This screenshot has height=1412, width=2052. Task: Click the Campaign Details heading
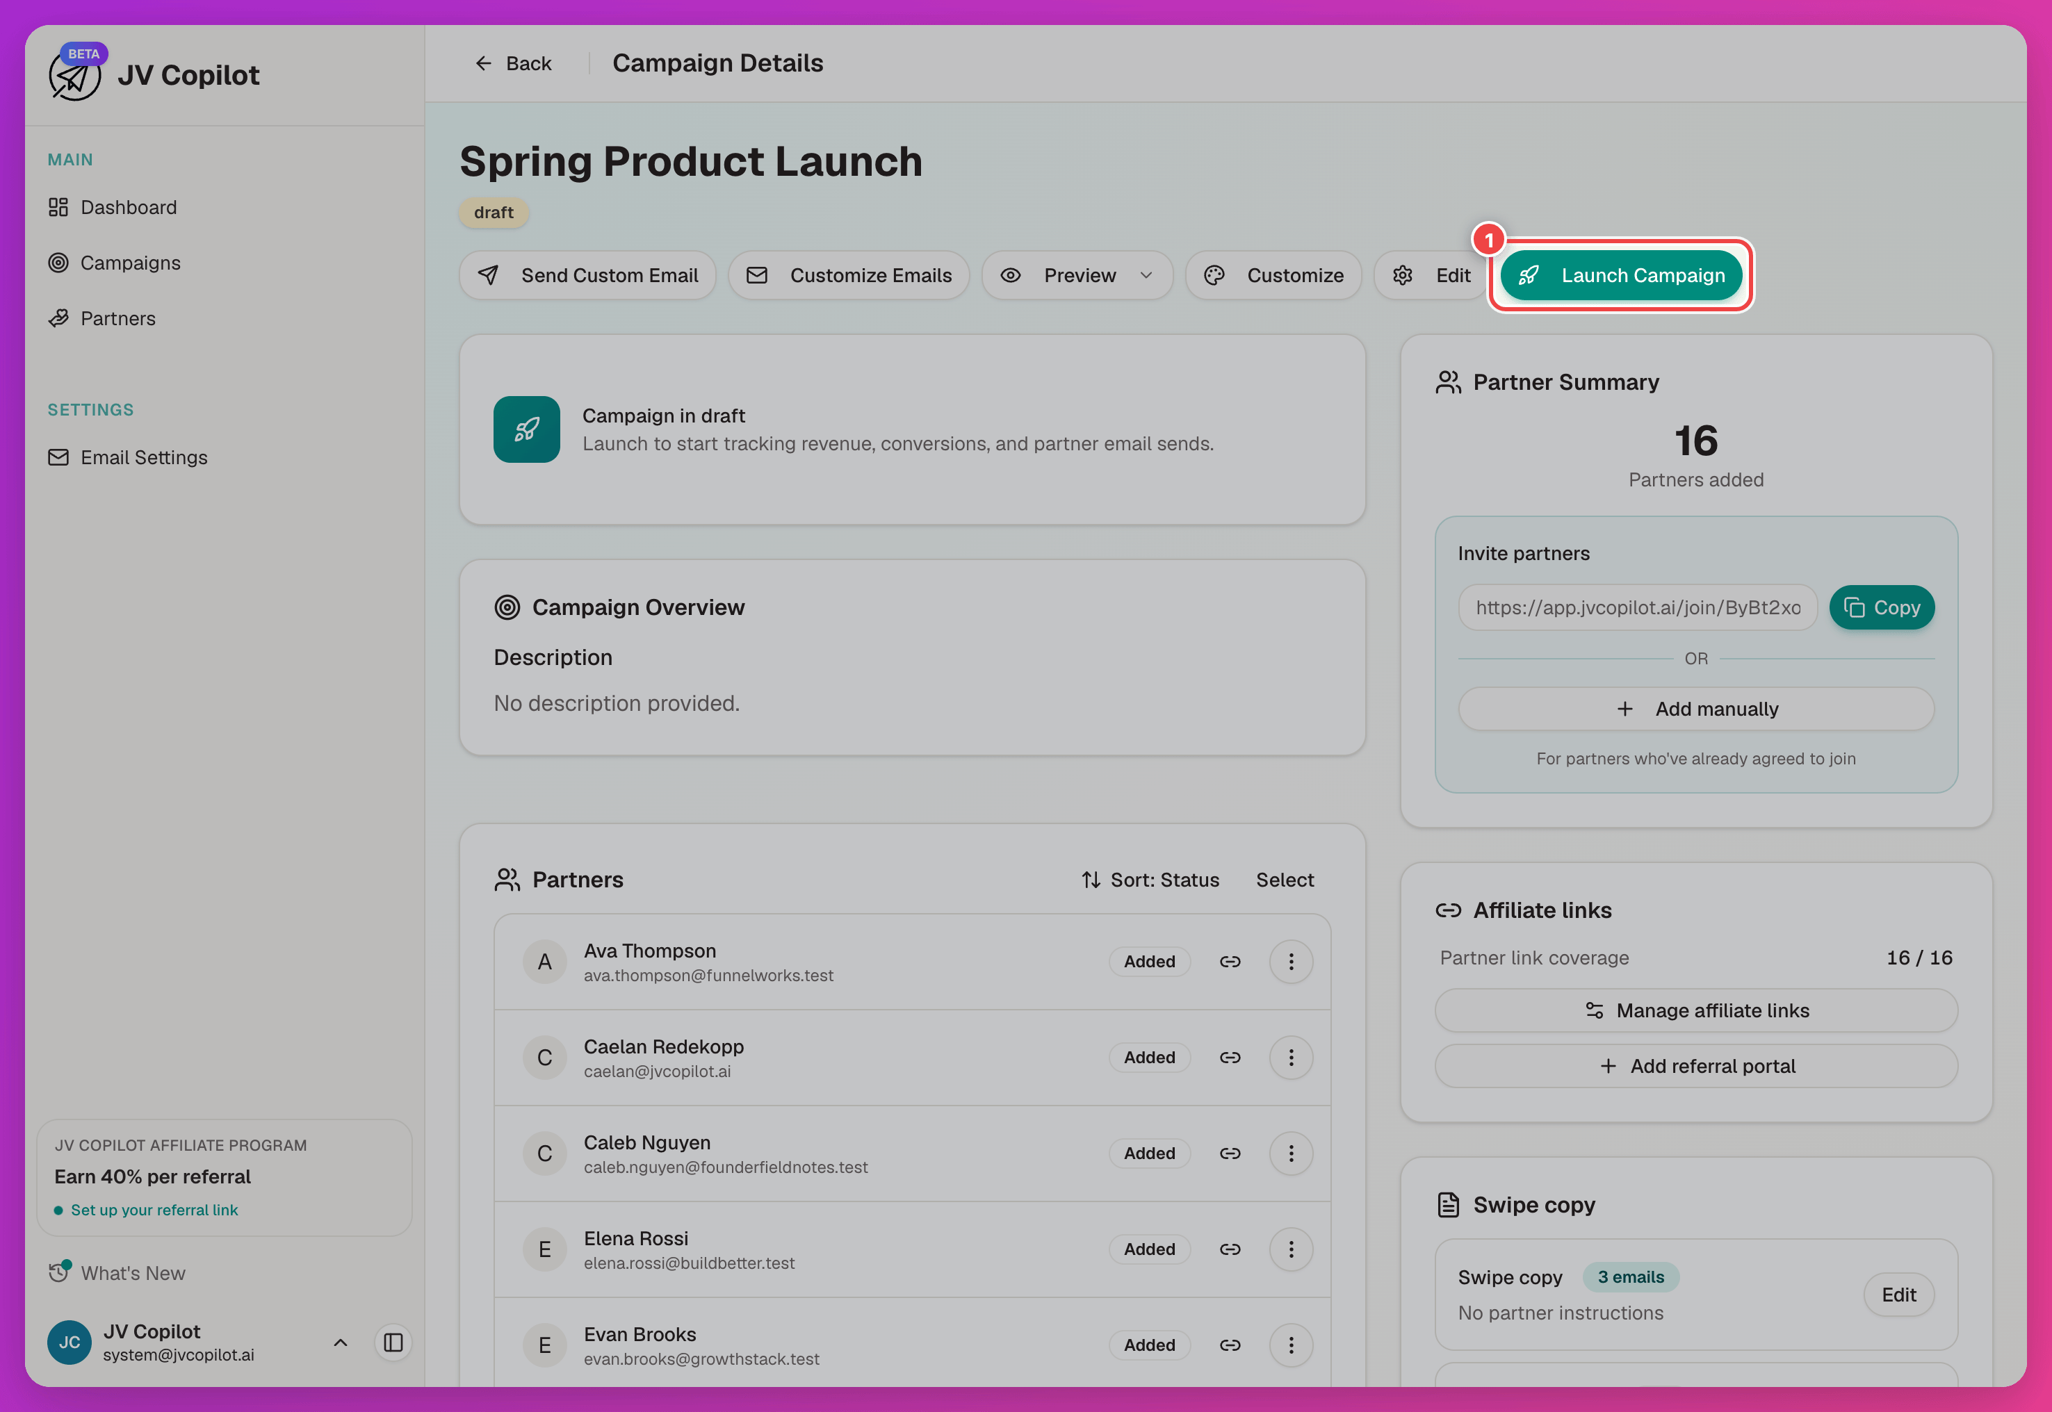coord(717,63)
